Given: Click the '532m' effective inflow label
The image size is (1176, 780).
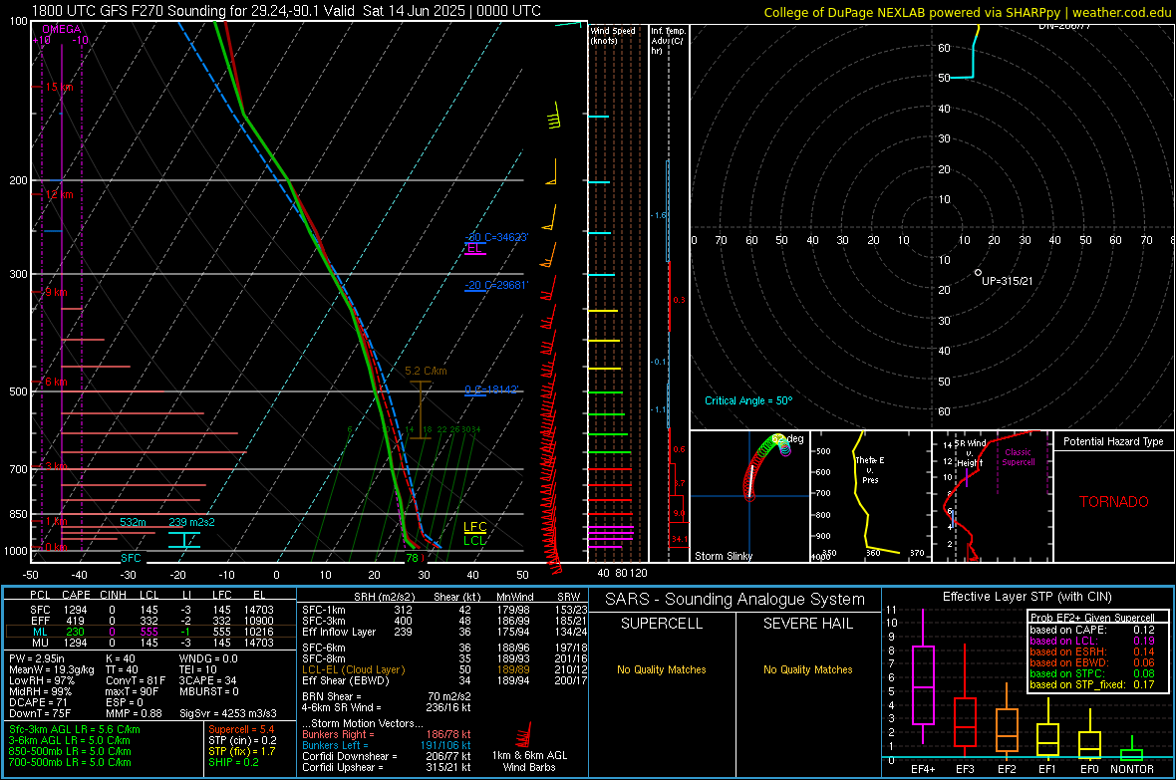Looking at the screenshot, I should point(133,522).
